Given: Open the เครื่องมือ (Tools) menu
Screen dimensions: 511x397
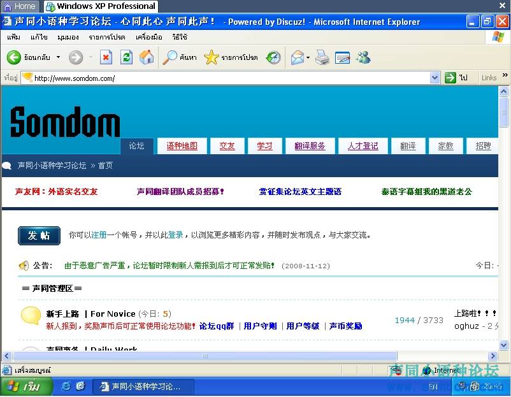Looking at the screenshot, I should pyautogui.click(x=148, y=37).
